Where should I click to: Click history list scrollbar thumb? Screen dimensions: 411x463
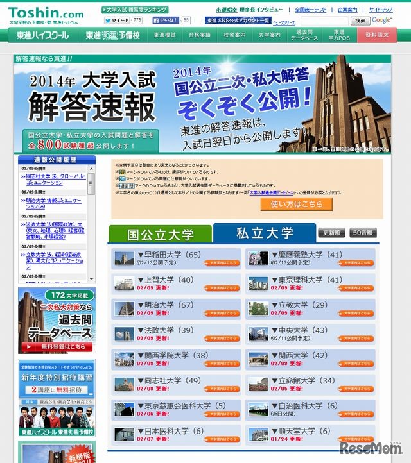coord(91,183)
